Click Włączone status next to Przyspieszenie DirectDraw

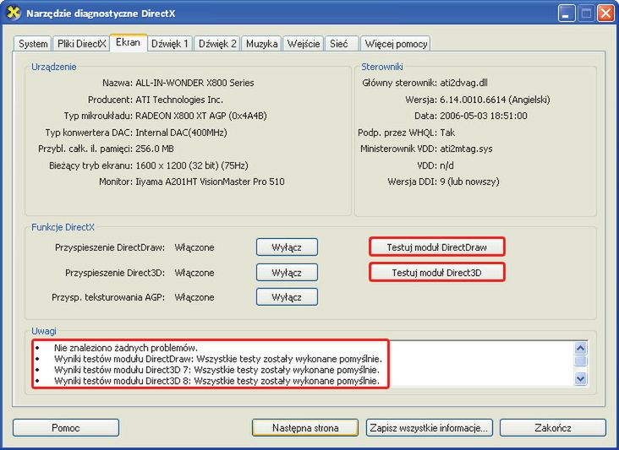click(194, 247)
